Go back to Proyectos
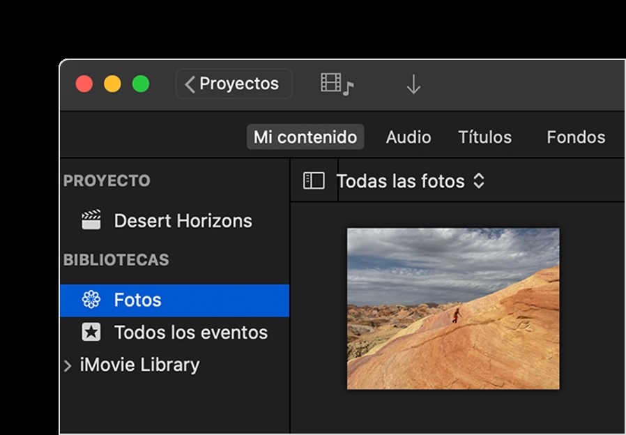This screenshot has height=435, width=626. [234, 84]
